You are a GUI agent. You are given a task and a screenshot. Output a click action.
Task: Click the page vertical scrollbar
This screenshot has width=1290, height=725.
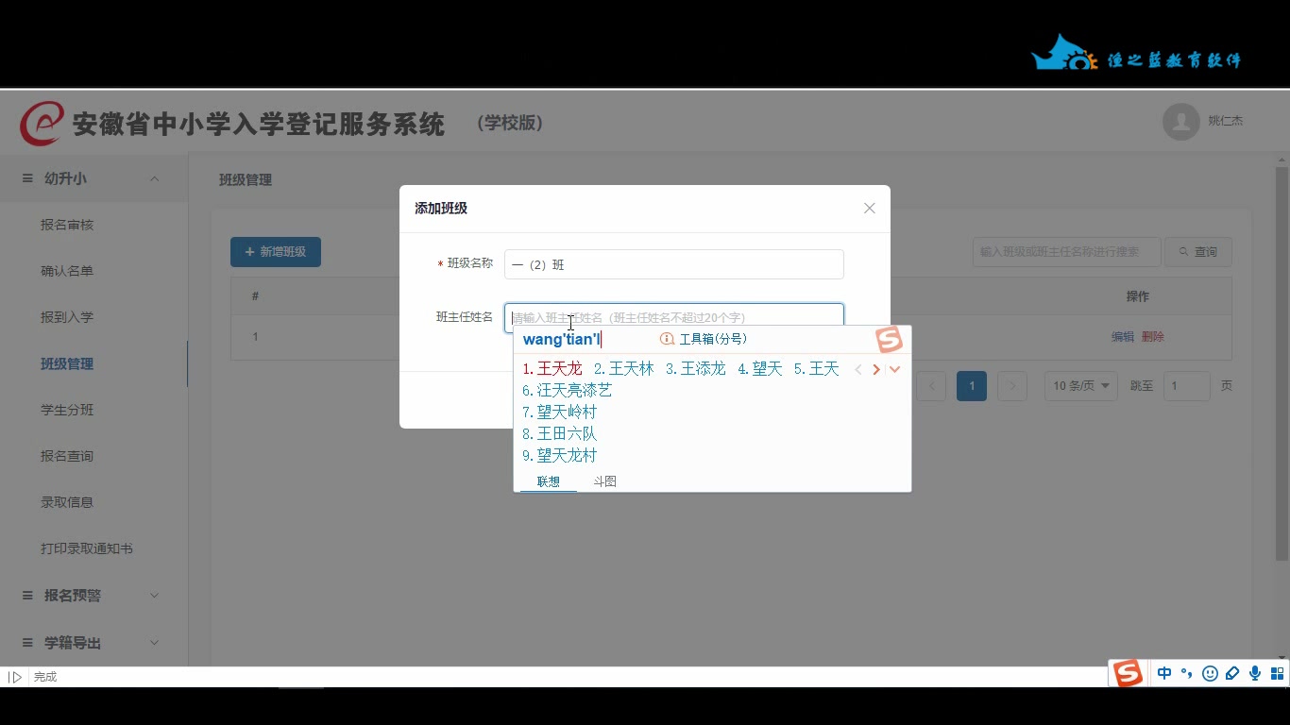(1282, 363)
